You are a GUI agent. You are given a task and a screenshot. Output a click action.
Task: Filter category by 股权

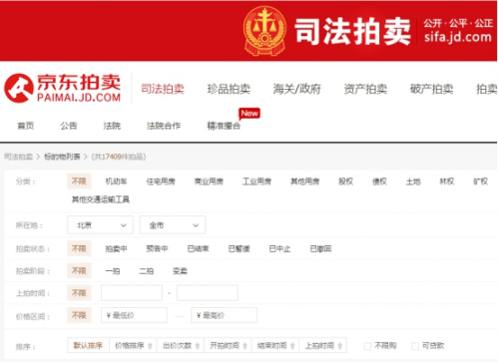[345, 181]
